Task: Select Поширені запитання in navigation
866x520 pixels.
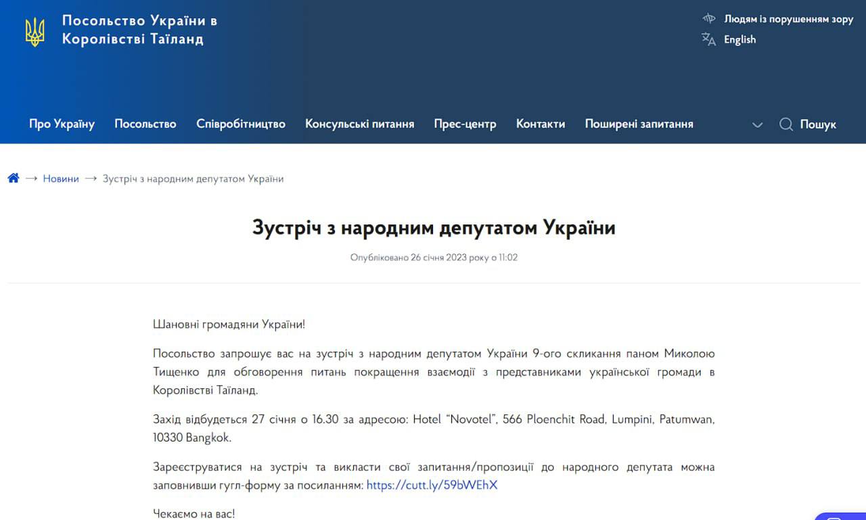Action: pos(639,124)
